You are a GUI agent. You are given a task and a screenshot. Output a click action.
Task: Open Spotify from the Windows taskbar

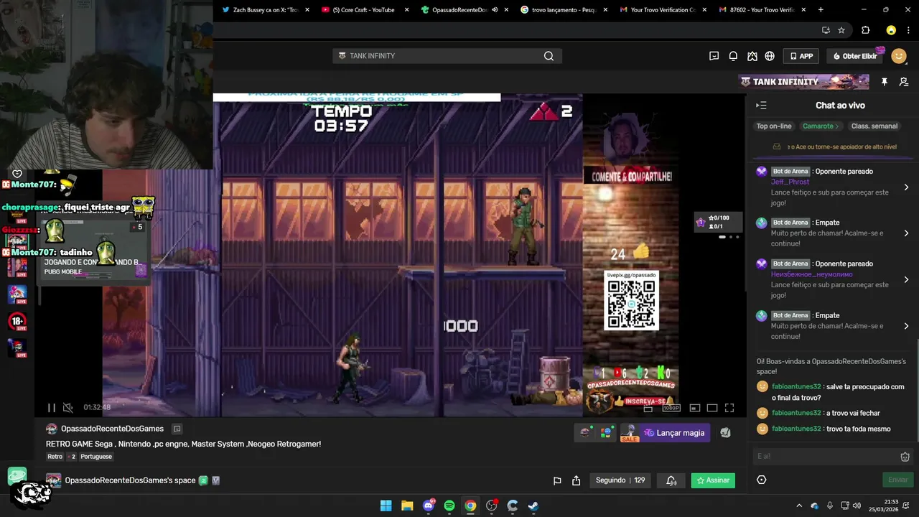449,506
